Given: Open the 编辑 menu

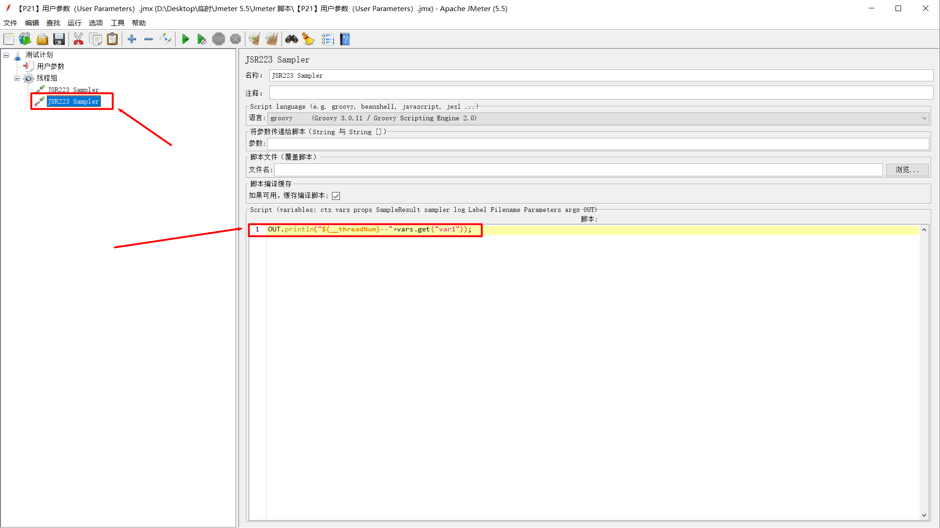Looking at the screenshot, I should coord(32,23).
